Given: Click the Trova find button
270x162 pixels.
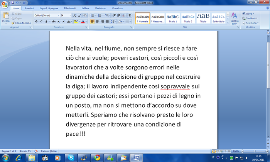Looking at the screenshot, I should click(248, 13).
